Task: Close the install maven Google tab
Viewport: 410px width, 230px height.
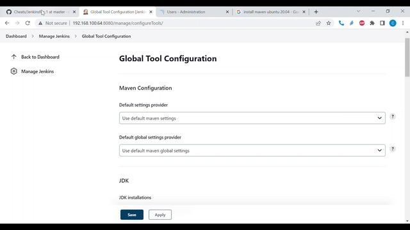Action: 304,11
